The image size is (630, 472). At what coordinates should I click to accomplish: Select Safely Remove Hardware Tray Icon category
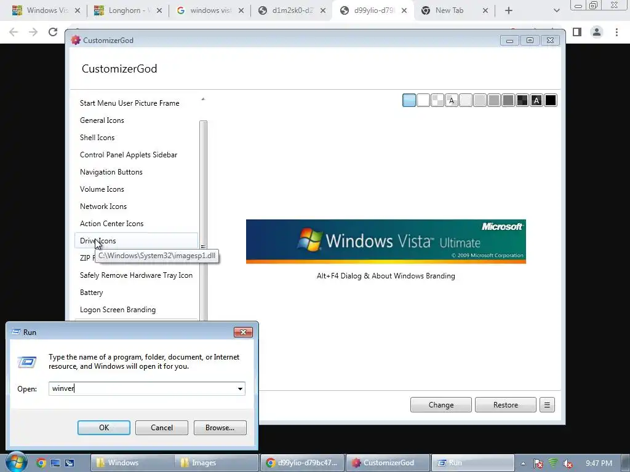point(136,275)
